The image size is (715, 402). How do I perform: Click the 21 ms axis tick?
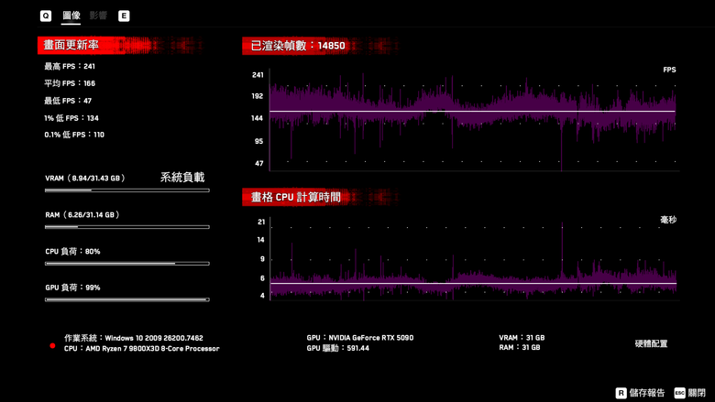[261, 222]
